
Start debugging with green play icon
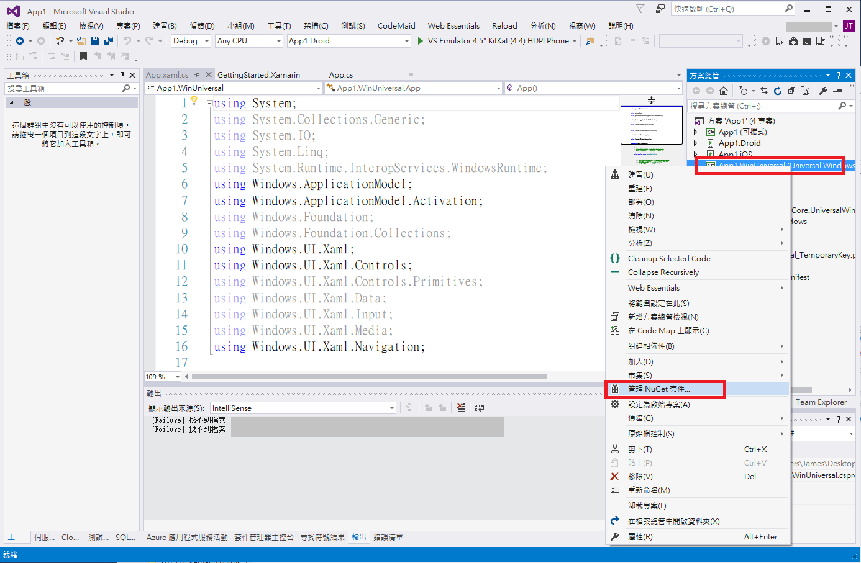coord(421,41)
